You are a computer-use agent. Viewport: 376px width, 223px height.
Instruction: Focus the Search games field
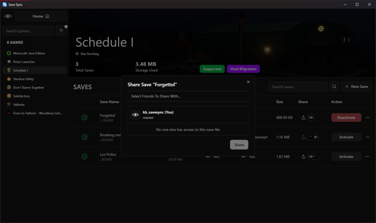(28, 31)
